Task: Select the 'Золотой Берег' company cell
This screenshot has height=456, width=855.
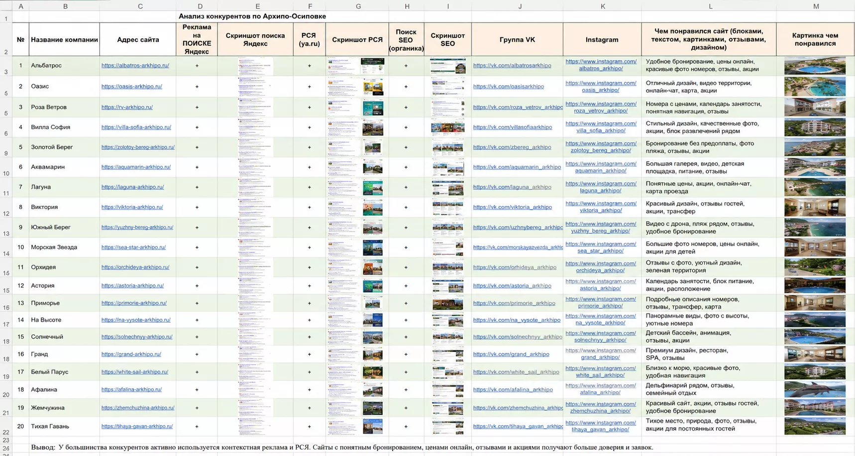Action: point(64,147)
